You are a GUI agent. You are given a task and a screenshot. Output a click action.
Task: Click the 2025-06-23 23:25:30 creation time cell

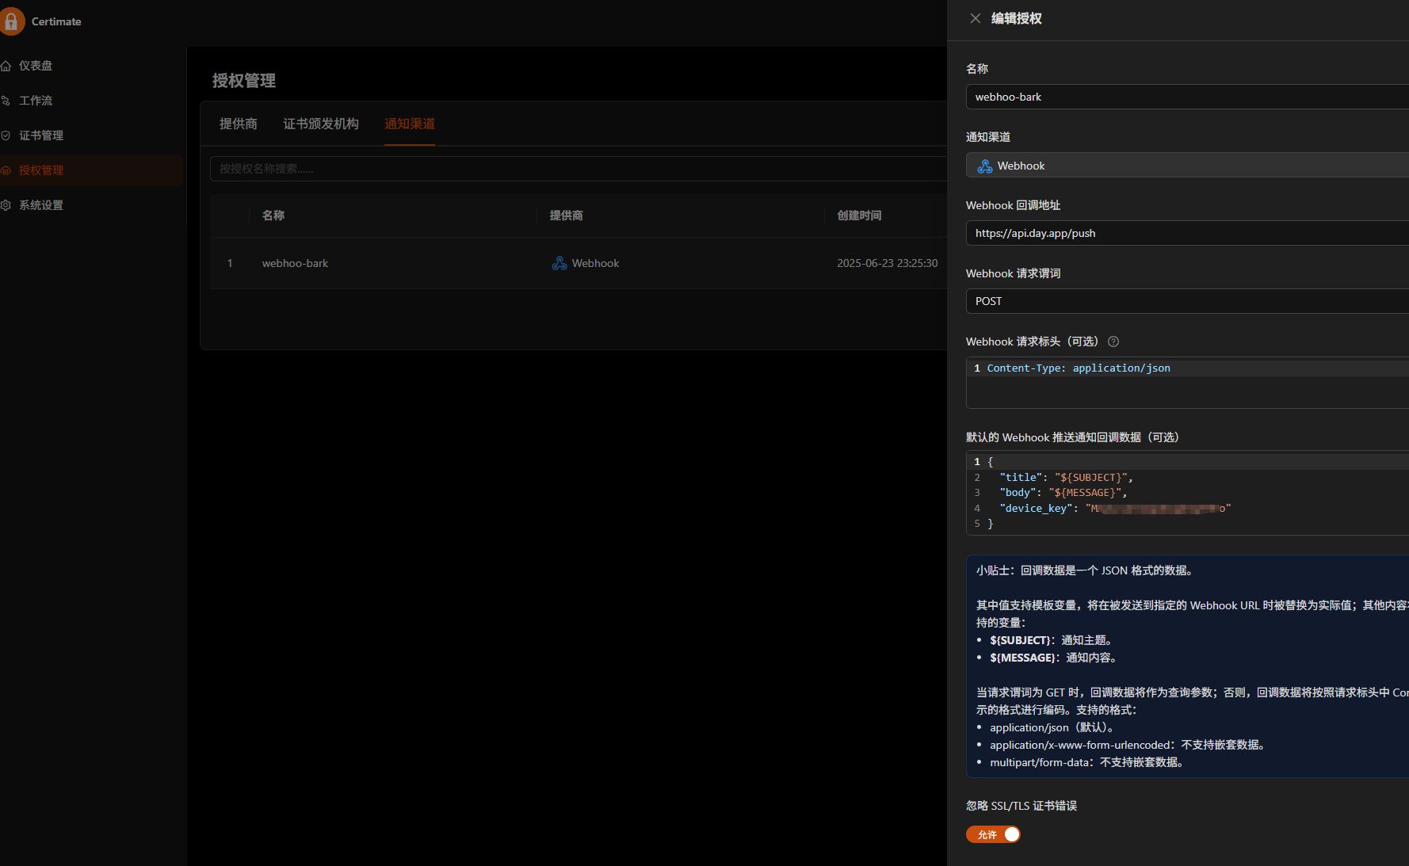pyautogui.click(x=888, y=263)
